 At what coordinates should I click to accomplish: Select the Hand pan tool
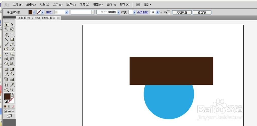(7, 90)
